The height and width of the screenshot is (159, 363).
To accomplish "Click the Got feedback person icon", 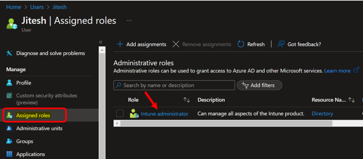I will [281, 44].
